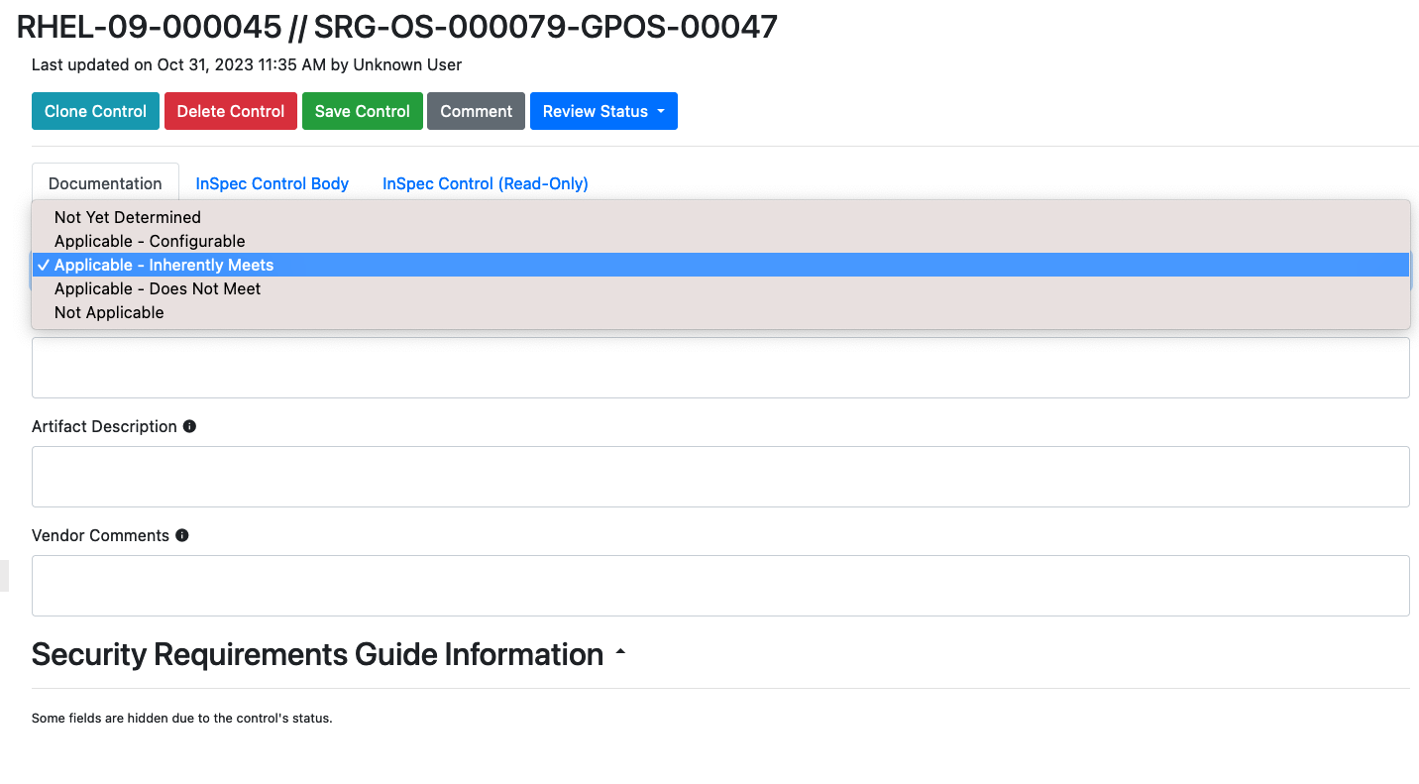Choose the Not Applicable option
Screen dimensions: 1419x784
(x=720, y=312)
